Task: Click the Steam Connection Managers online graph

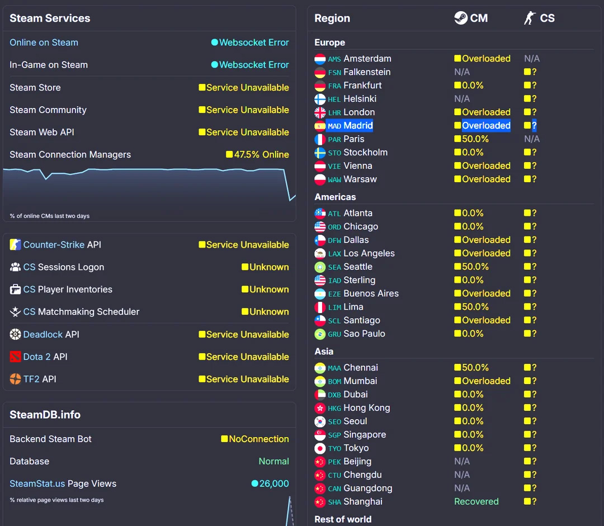Action: [x=149, y=187]
